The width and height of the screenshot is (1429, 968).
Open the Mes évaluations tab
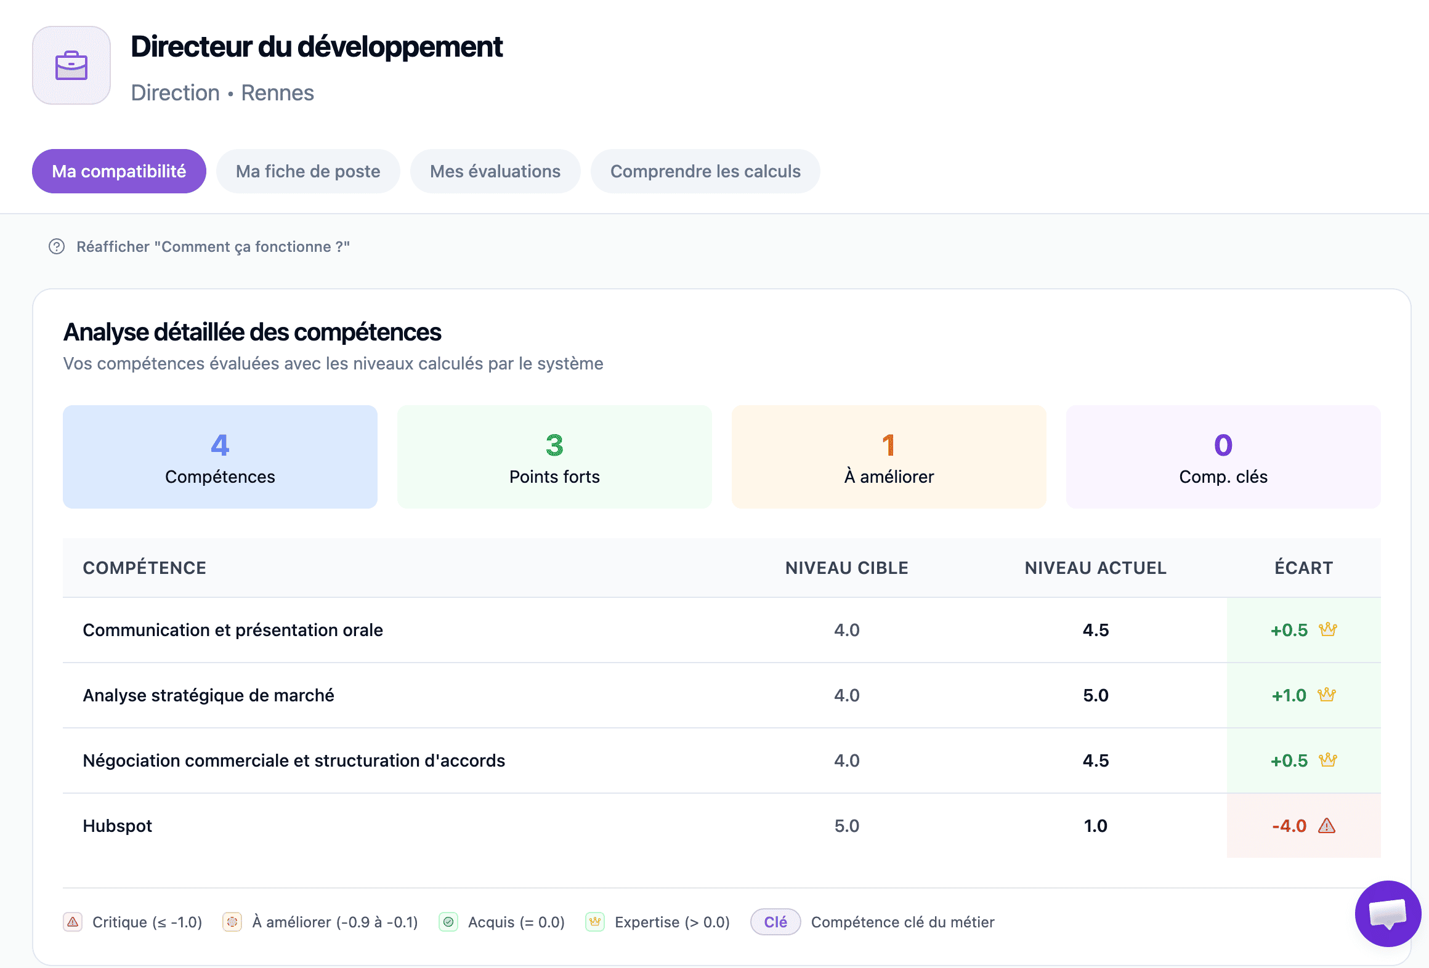[495, 171]
